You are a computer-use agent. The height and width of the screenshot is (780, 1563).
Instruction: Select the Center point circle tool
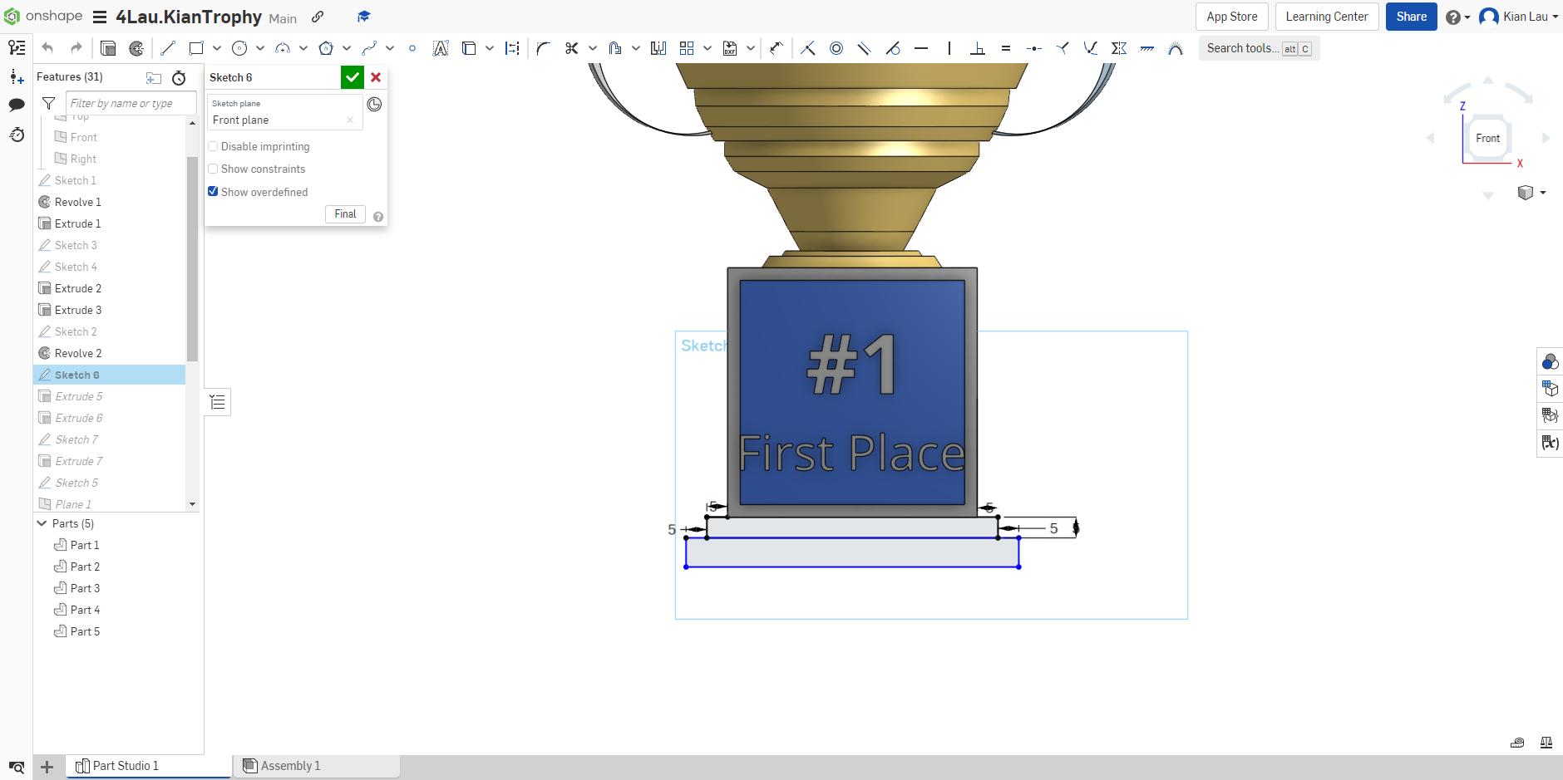pyautogui.click(x=239, y=48)
